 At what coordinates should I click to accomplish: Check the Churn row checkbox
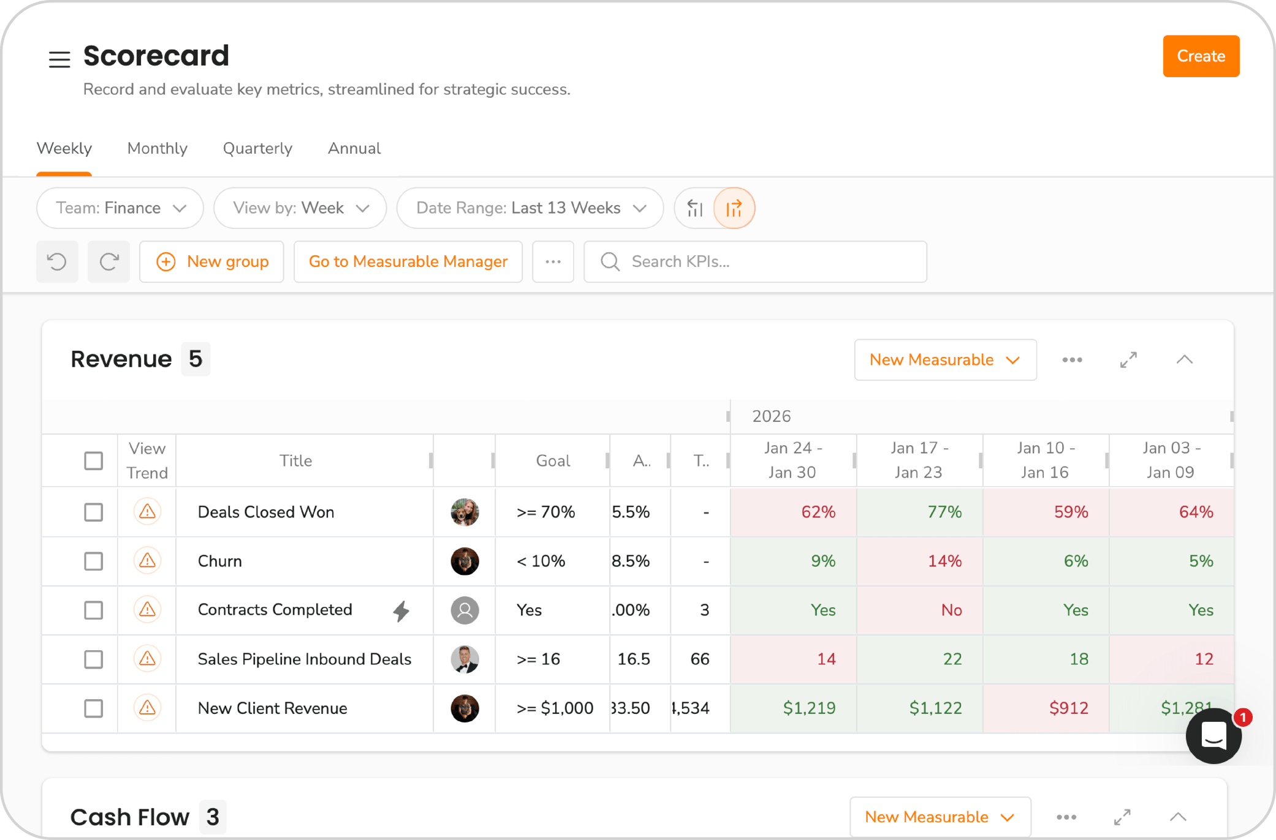tap(94, 561)
